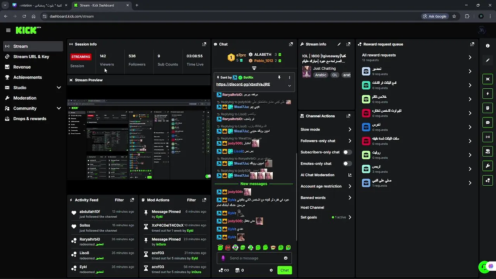The image size is (496, 279).
Task: Focus the Send a message field
Action: (254, 258)
